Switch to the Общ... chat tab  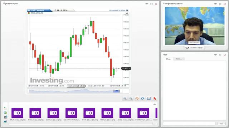(168, 59)
